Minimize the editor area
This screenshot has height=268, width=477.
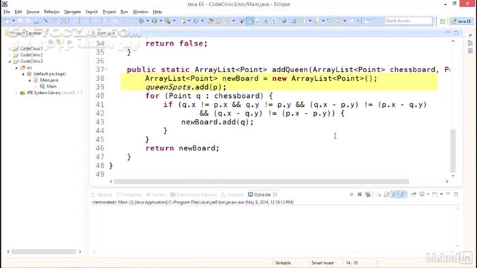[448, 31]
